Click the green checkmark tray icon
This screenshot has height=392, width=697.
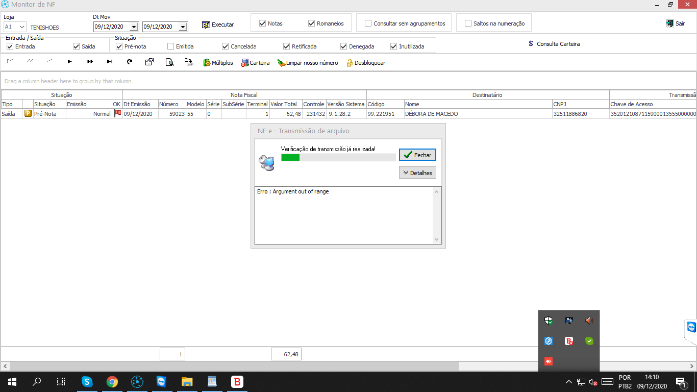[x=589, y=341]
